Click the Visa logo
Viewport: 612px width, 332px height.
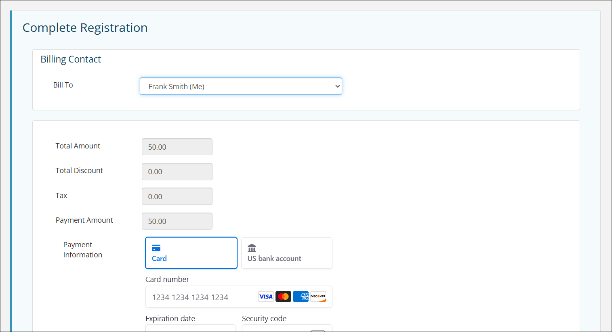pyautogui.click(x=266, y=297)
